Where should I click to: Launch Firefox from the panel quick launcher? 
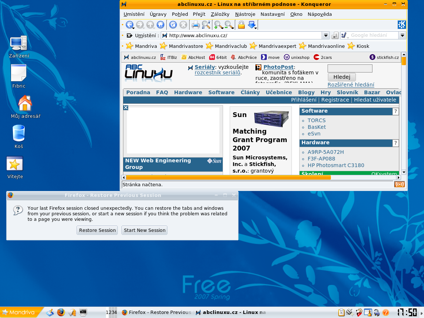61,312
